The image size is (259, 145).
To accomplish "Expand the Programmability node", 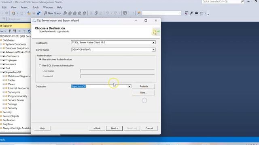I will point(4,96).
